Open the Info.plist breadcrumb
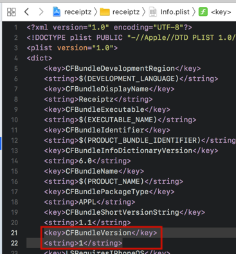The height and width of the screenshot is (254, 236). (x=175, y=12)
